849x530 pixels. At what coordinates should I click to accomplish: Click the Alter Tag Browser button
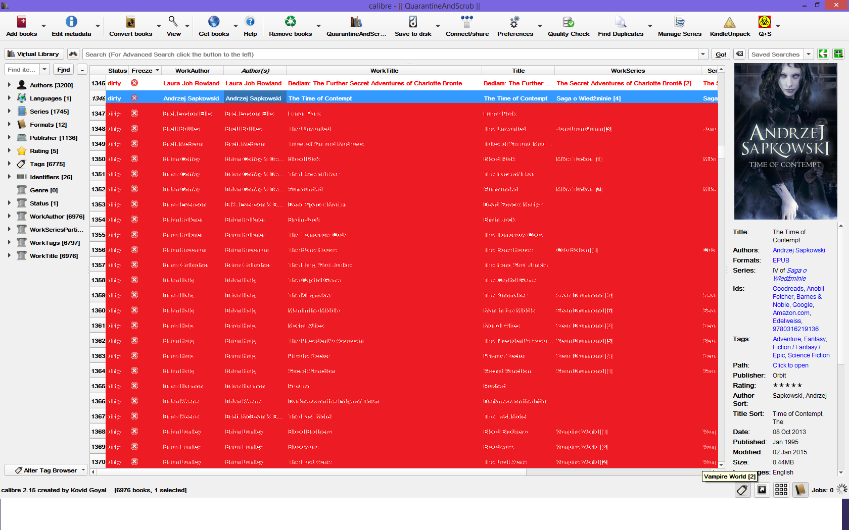(46, 470)
